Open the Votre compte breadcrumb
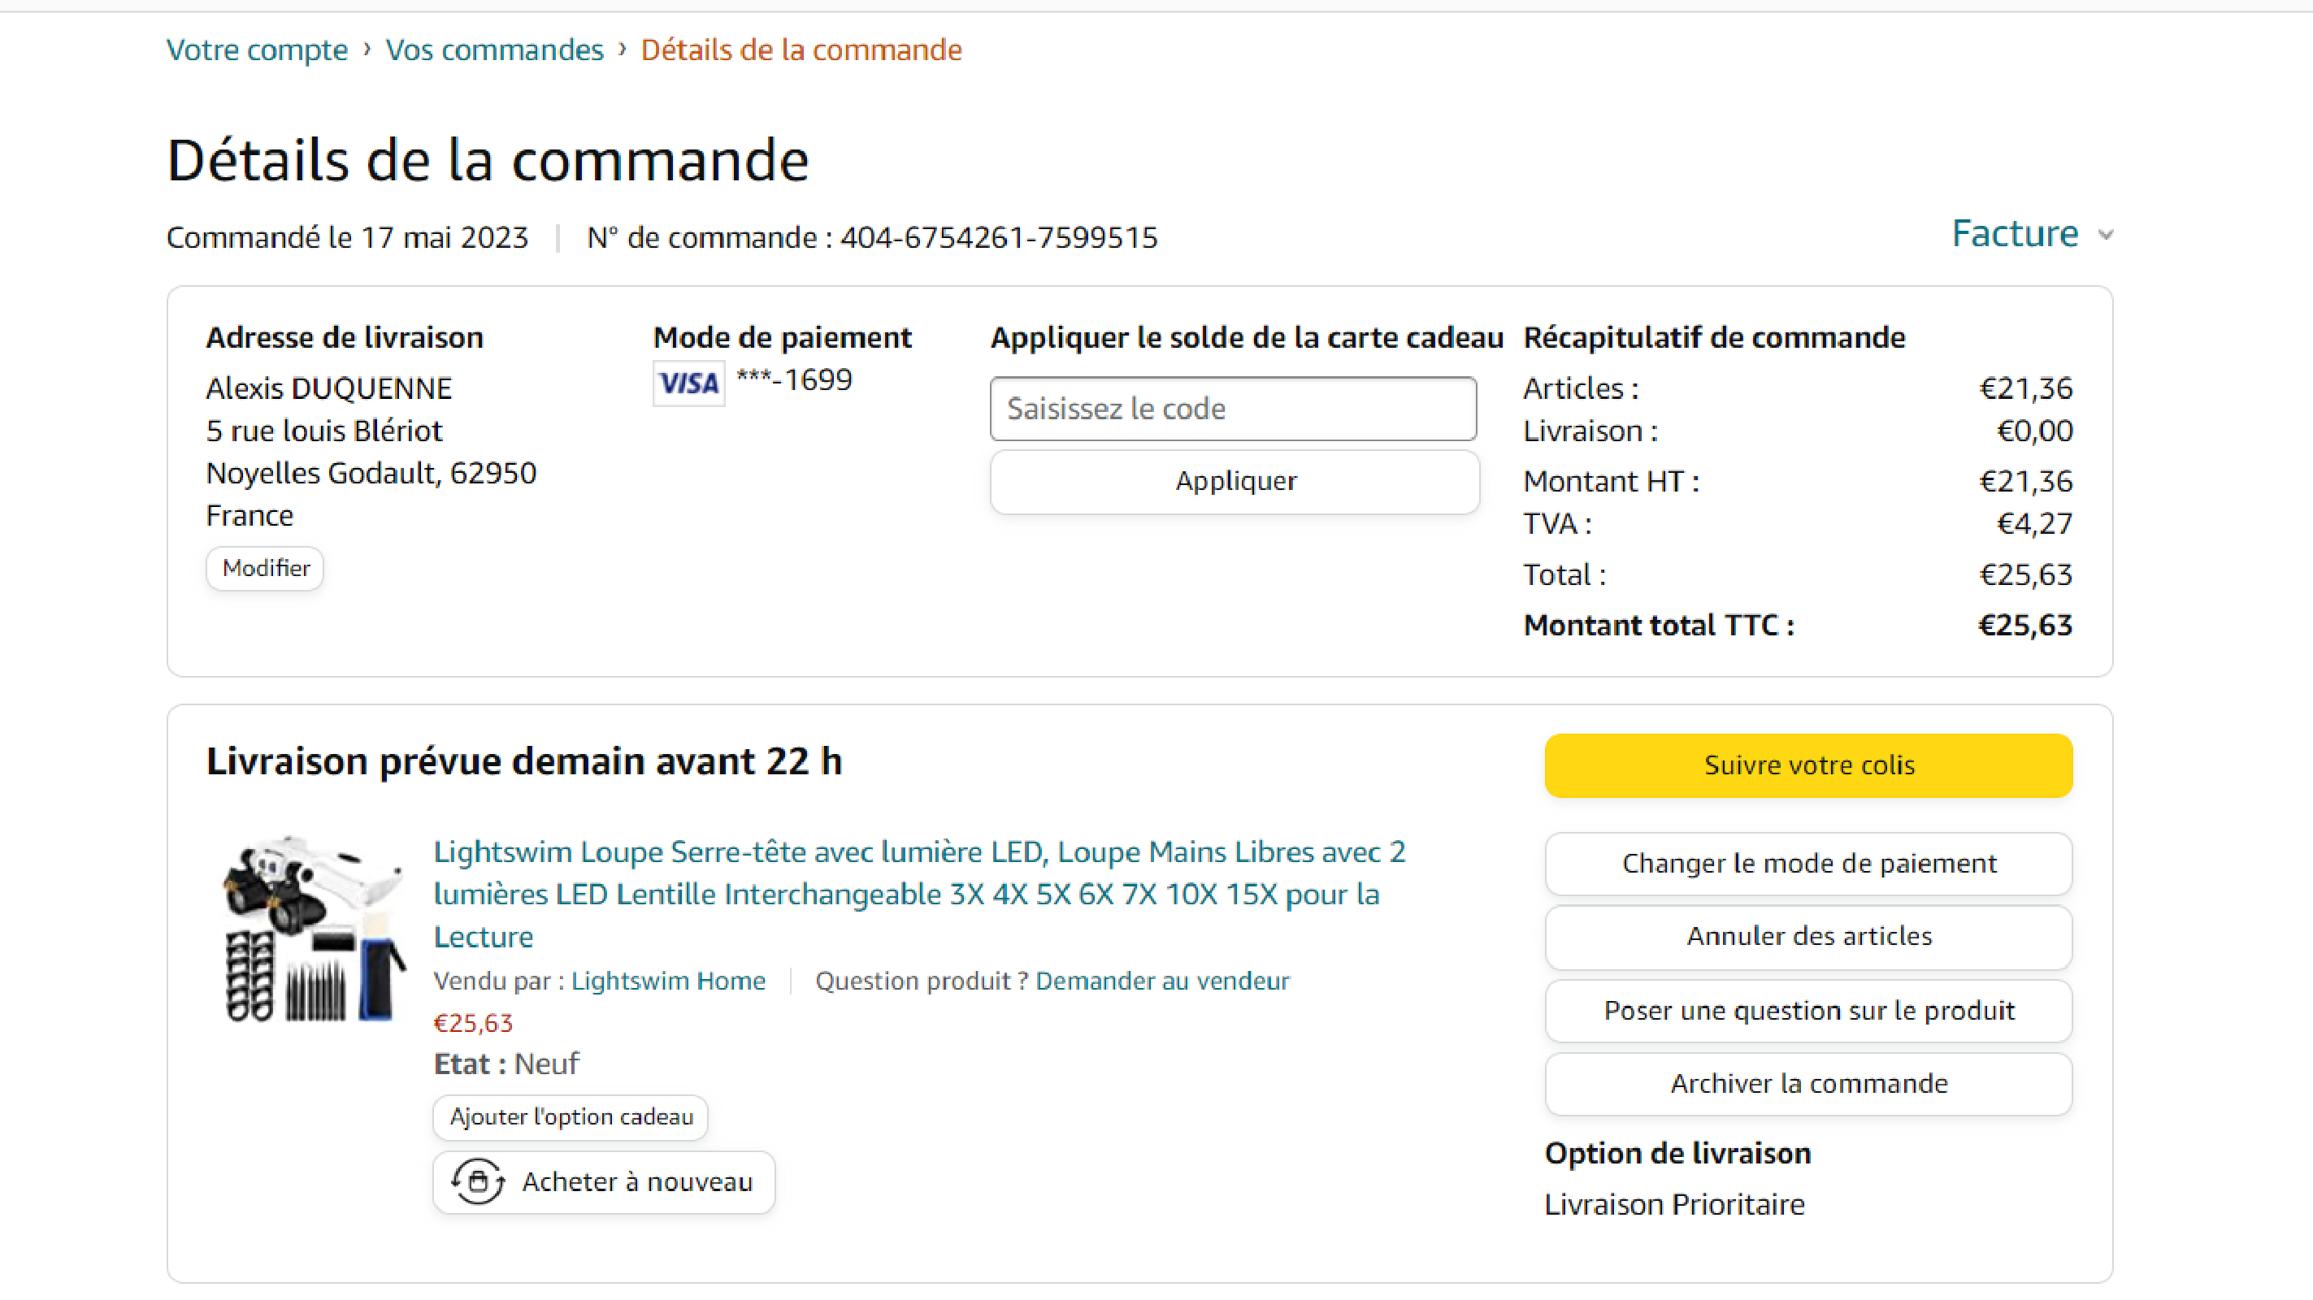The height and width of the screenshot is (1300, 2313). [x=257, y=50]
